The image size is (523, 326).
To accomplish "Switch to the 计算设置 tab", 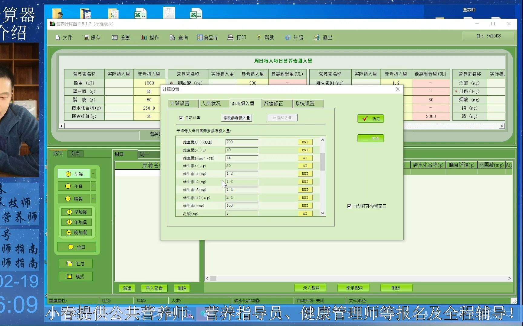I will point(183,104).
